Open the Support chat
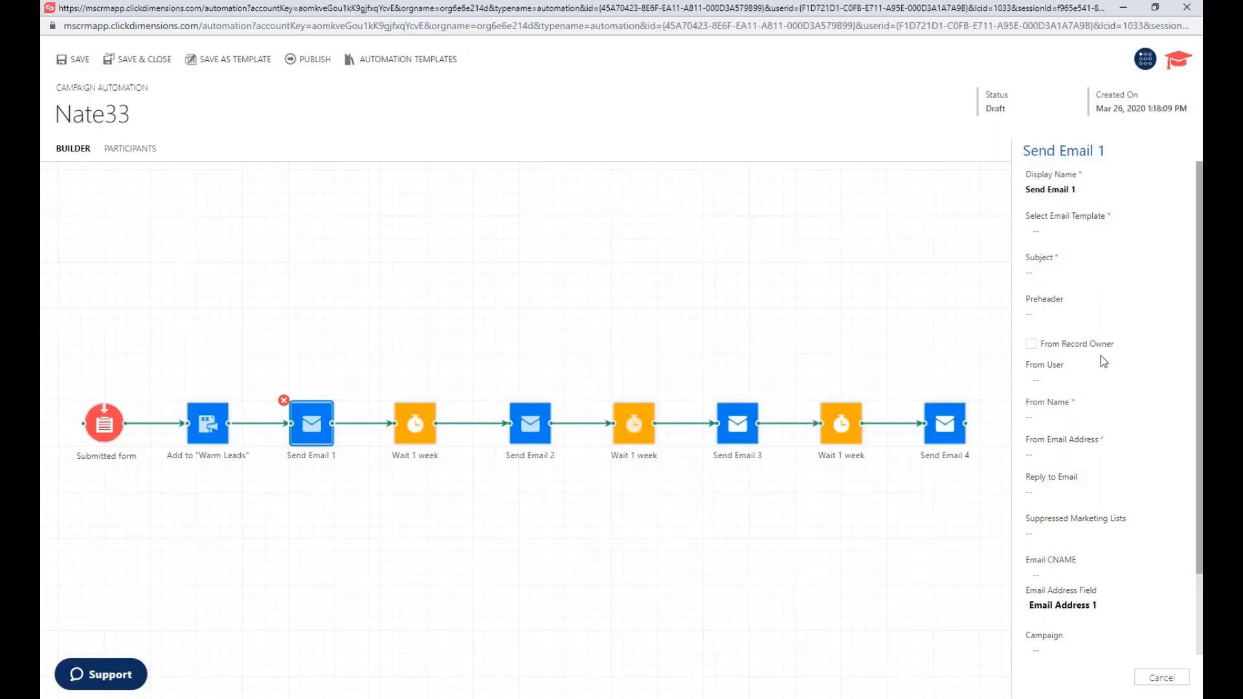Screen dimensions: 1243x699 100,674
